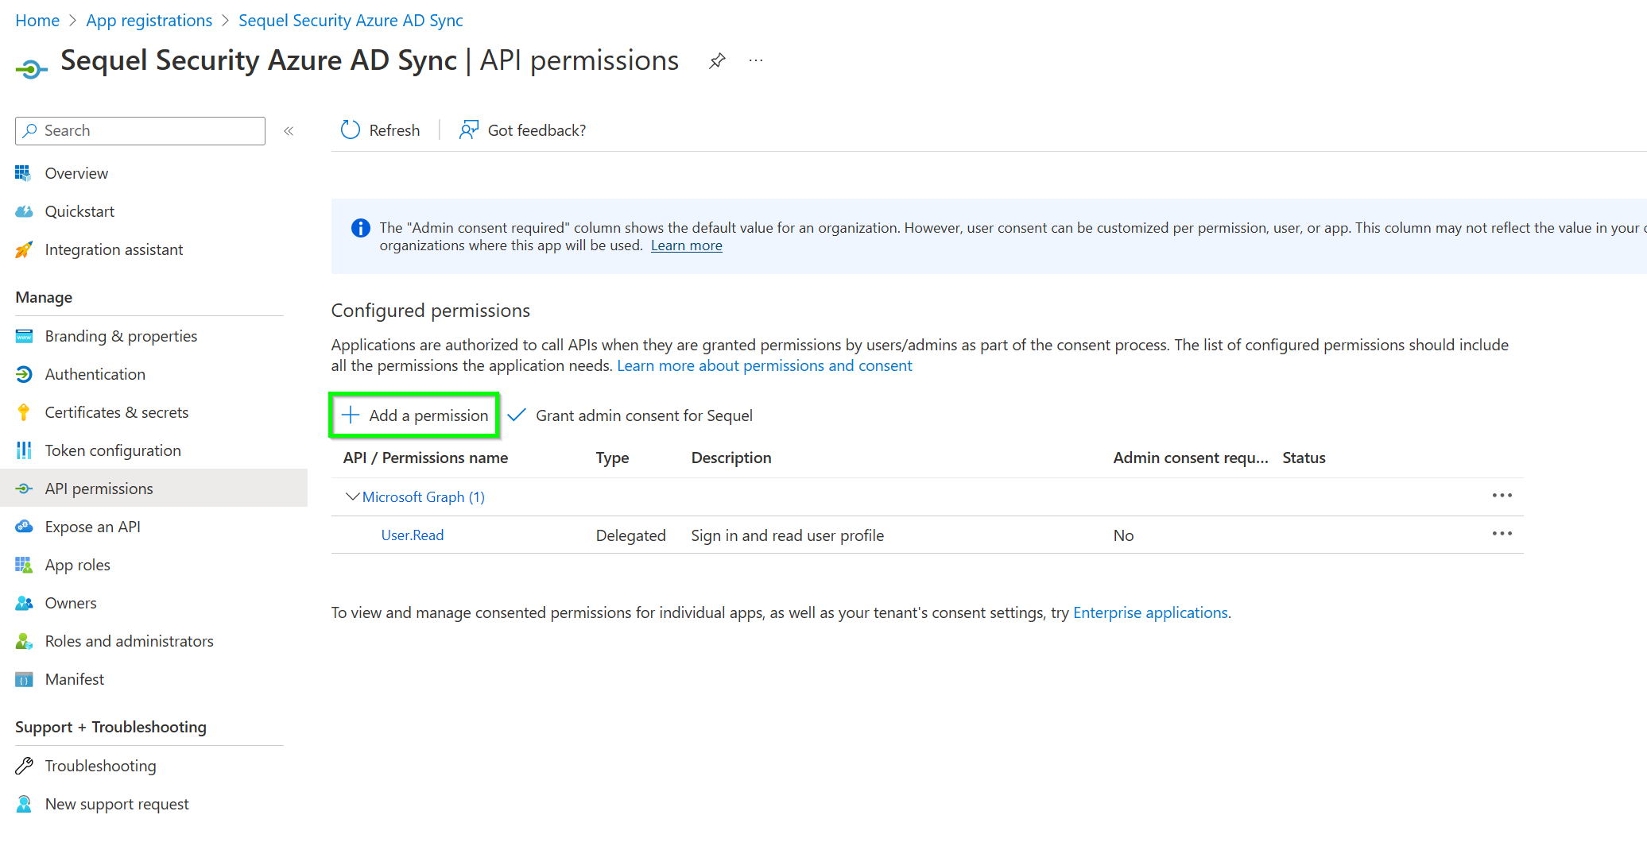Click the Got feedback? button label
1647x842 pixels.
coord(537,130)
